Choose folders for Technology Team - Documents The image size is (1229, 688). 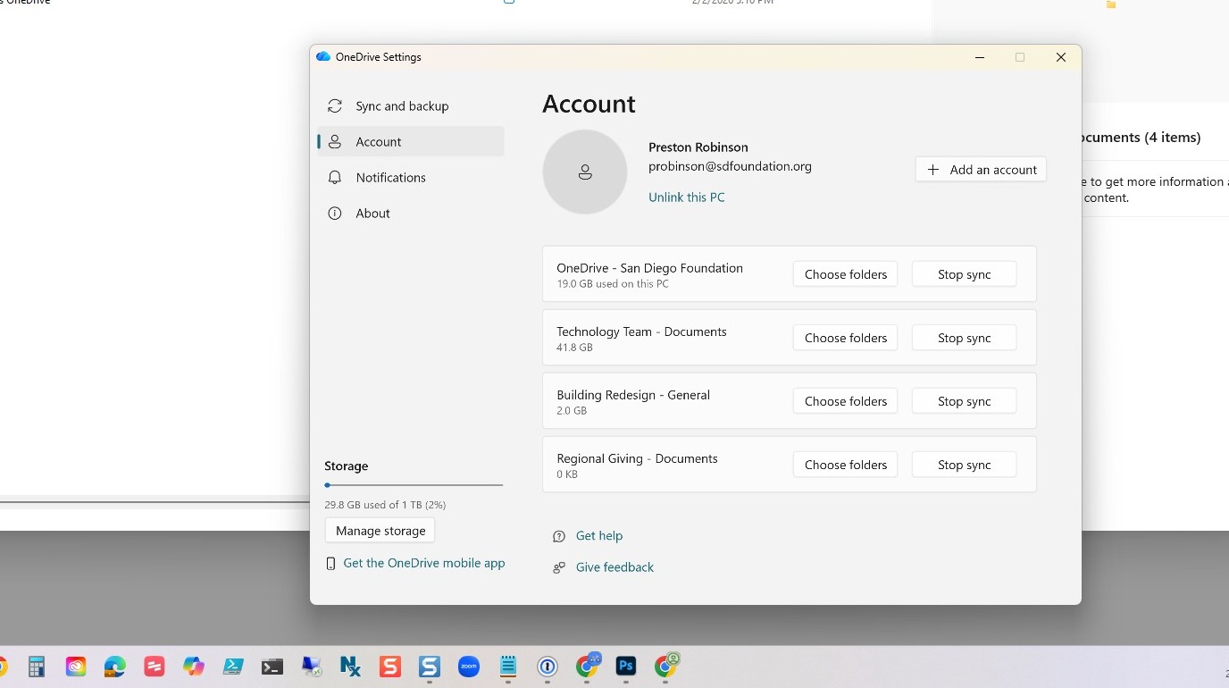click(845, 338)
